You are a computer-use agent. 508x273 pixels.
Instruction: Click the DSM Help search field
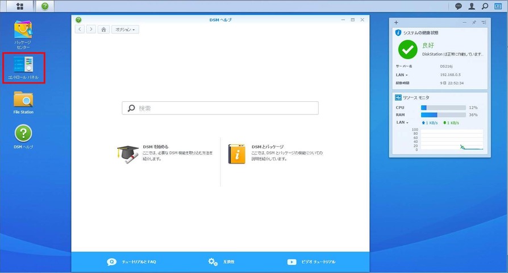(220, 108)
